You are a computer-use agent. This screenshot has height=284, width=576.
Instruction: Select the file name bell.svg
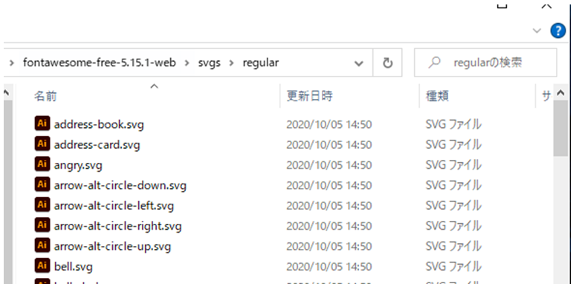point(73,266)
